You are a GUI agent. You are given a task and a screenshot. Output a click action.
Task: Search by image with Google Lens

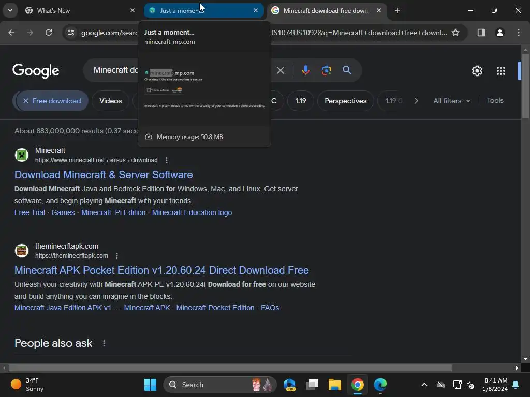click(327, 70)
